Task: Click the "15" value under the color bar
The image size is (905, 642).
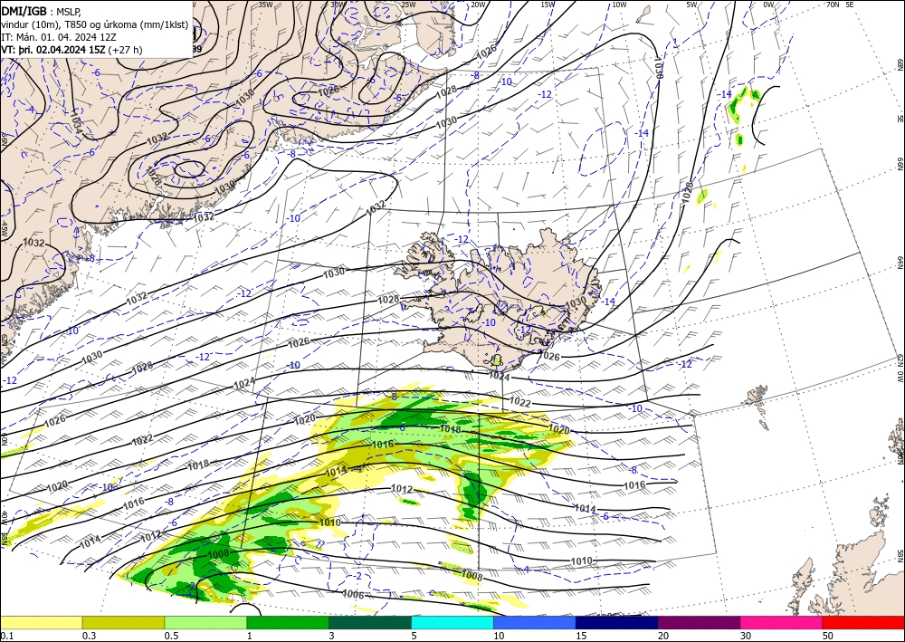Action: 581,636
